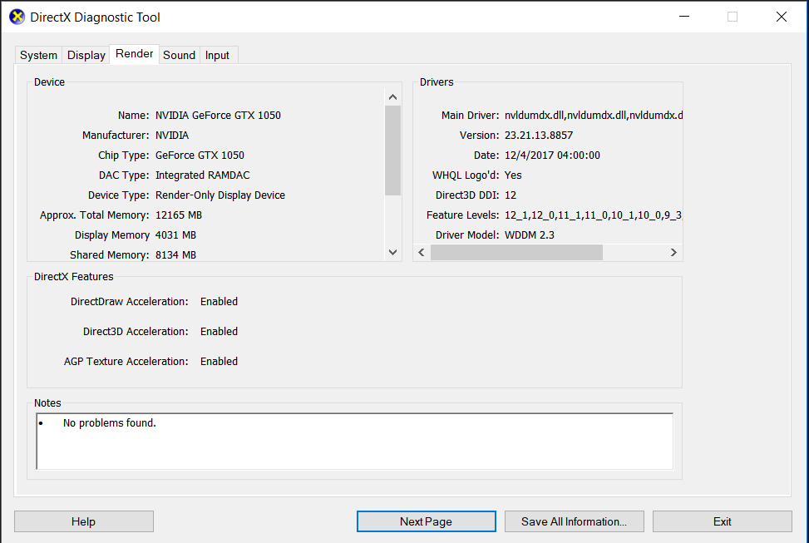Click driver date '12/4/2017 04:00:00'
The width and height of the screenshot is (809, 543).
pyautogui.click(x=552, y=155)
